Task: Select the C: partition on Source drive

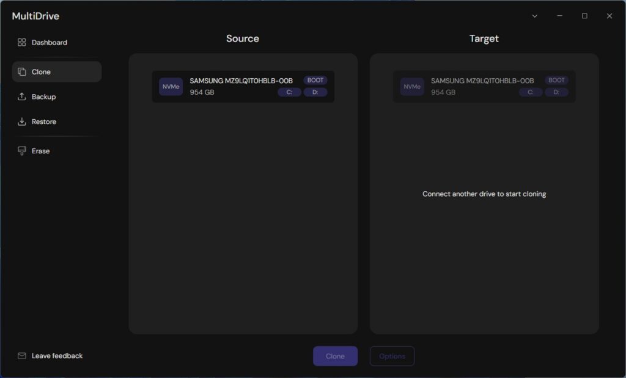Action: (289, 93)
